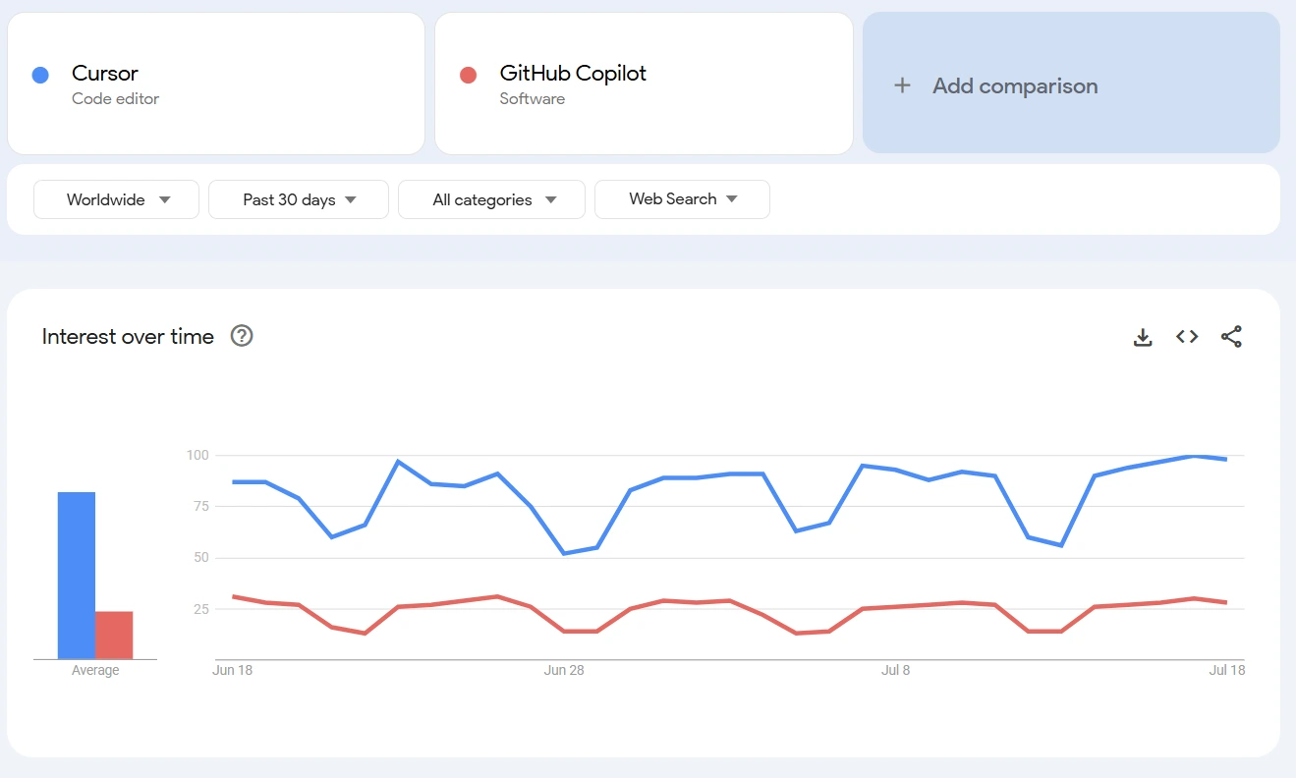Click the Jul 18 axis label

point(1227,670)
